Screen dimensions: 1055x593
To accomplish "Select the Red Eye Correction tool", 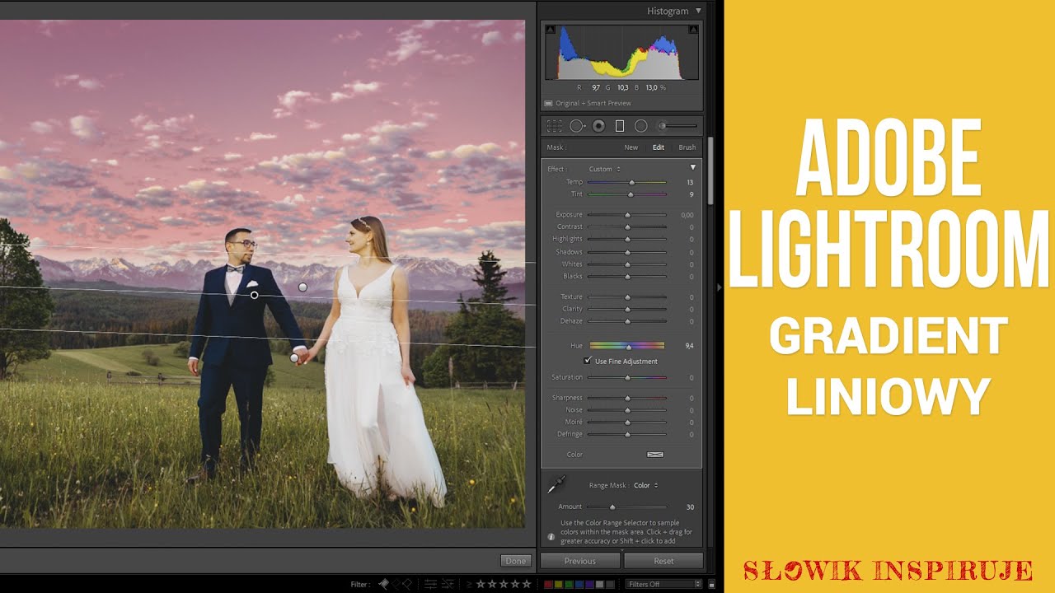I will click(598, 126).
